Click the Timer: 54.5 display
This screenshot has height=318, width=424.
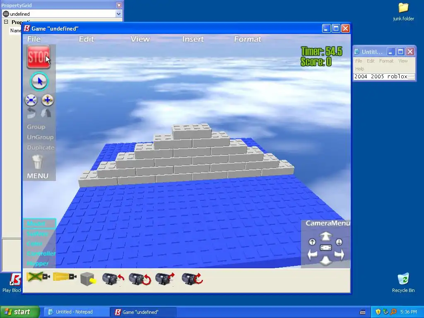[x=321, y=51]
